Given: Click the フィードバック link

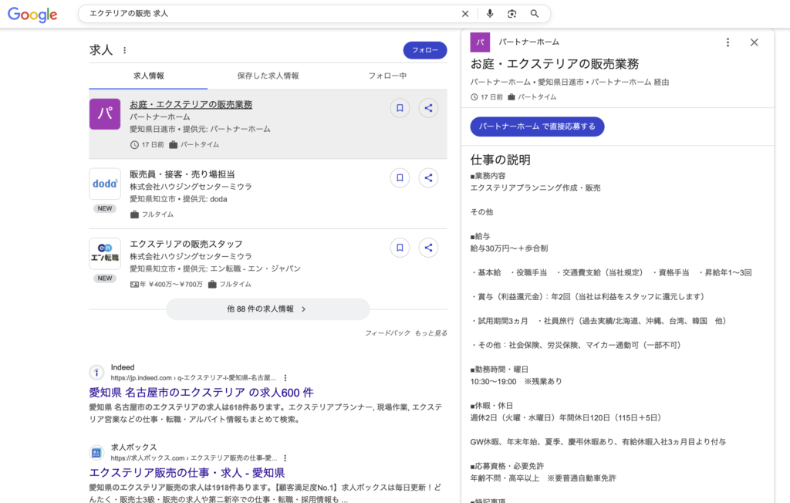Looking at the screenshot, I should [387, 333].
